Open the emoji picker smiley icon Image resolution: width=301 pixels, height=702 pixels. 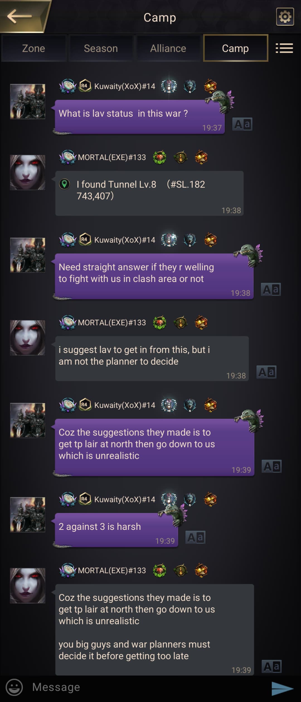tap(14, 687)
